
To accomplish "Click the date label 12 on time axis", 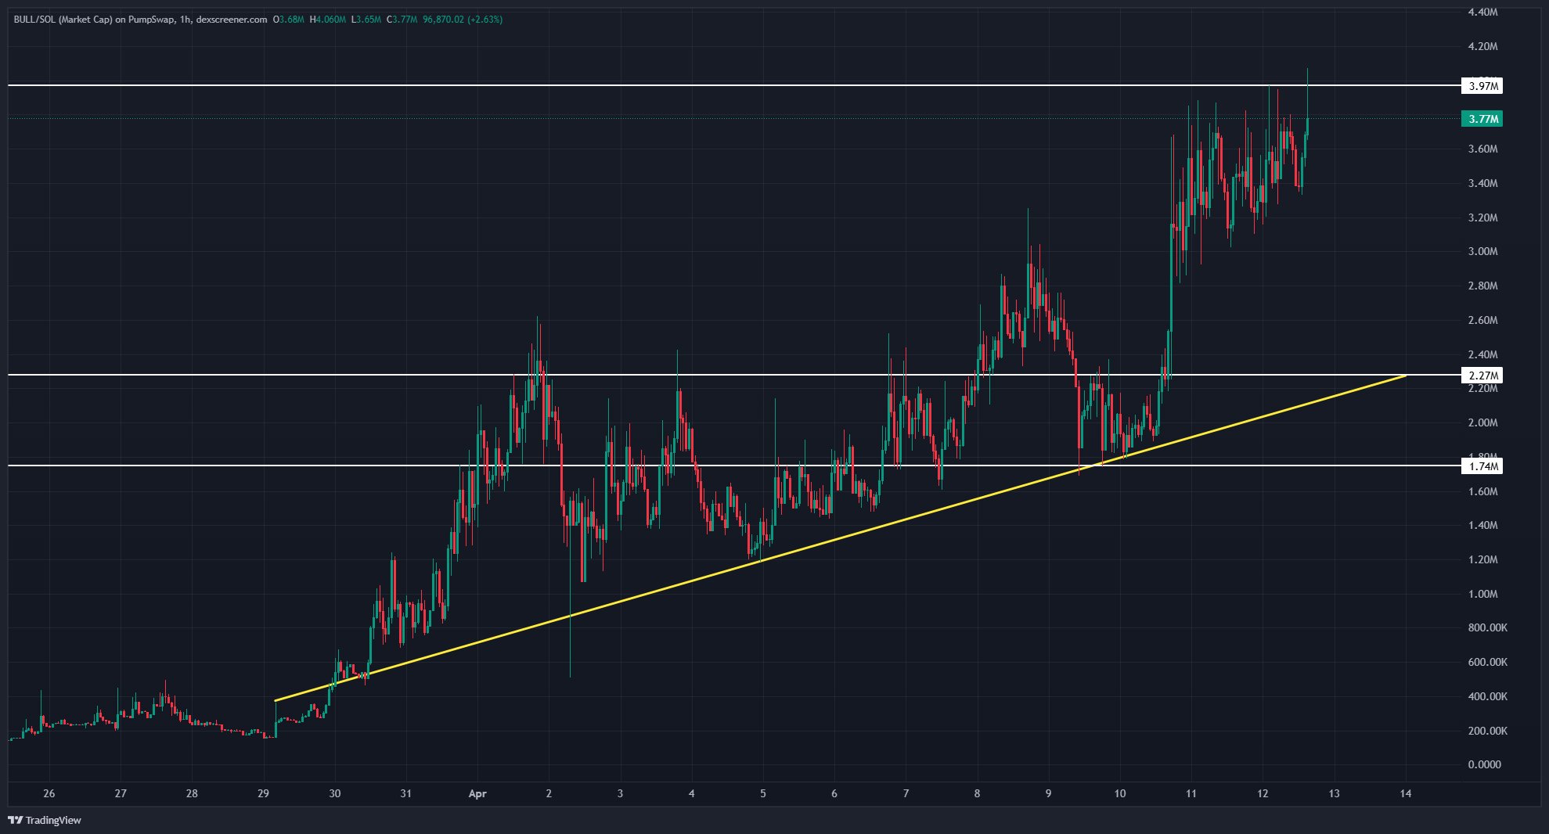I will coord(1263,793).
